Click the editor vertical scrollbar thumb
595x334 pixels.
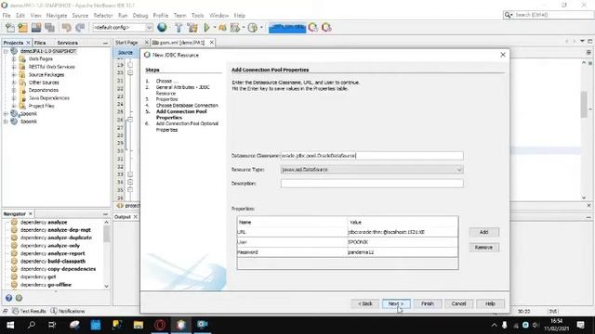pos(584,104)
